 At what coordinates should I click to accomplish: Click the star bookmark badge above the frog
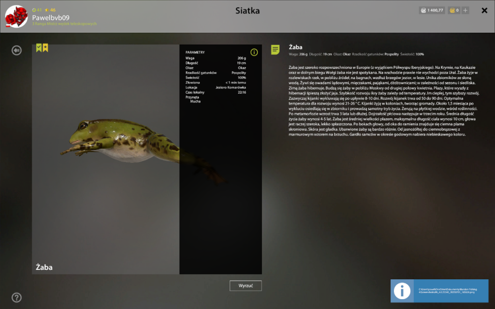[x=46, y=47]
